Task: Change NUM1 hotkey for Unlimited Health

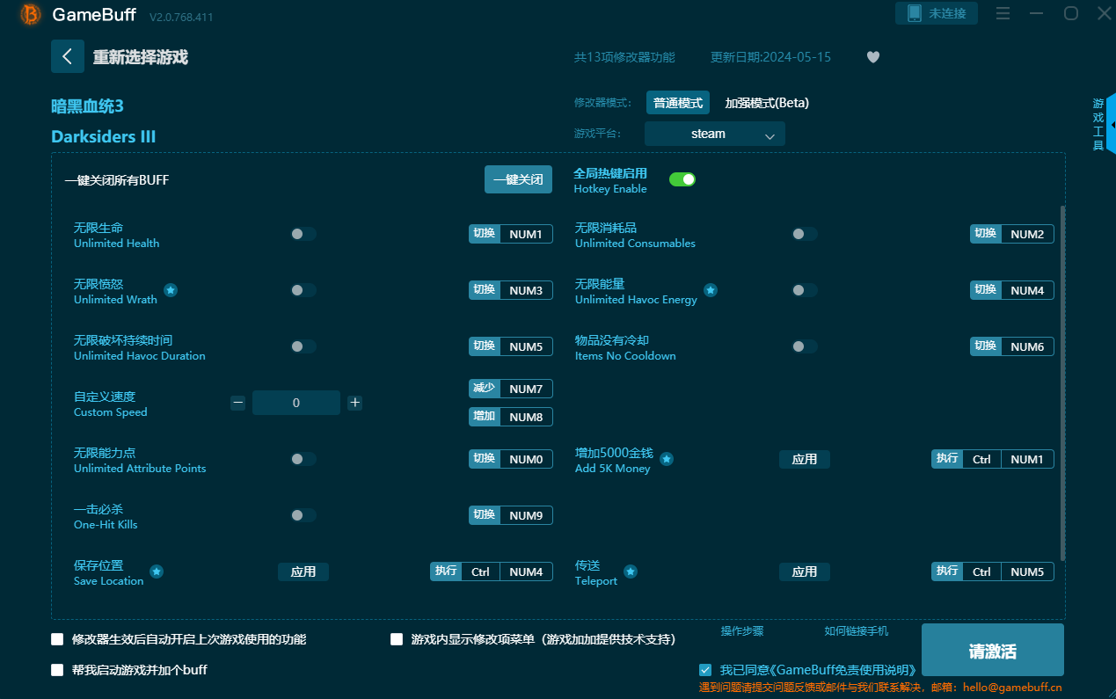Action: pyautogui.click(x=526, y=234)
